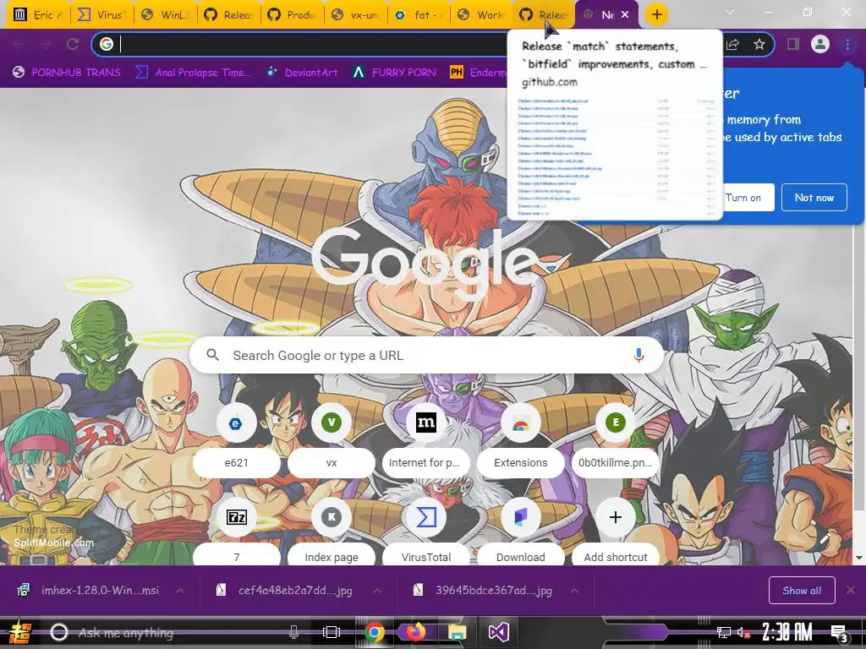Start voice search with microphone icon
The width and height of the screenshot is (866, 649).
click(639, 356)
